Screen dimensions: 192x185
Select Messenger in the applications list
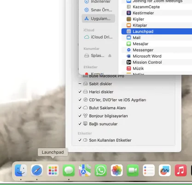tap(157, 50)
